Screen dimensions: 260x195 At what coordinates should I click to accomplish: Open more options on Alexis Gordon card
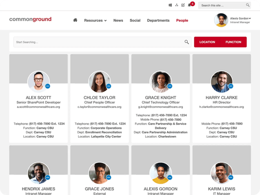click(x=169, y=177)
